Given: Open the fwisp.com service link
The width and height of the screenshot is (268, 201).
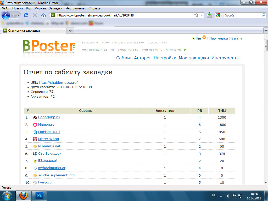Looking at the screenshot, I should tap(46, 182).
